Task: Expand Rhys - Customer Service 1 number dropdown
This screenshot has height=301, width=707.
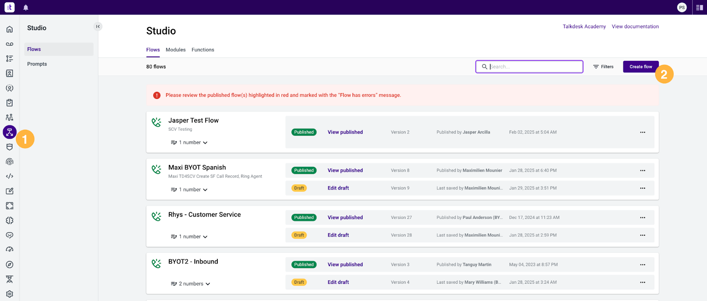Action: 189,237
